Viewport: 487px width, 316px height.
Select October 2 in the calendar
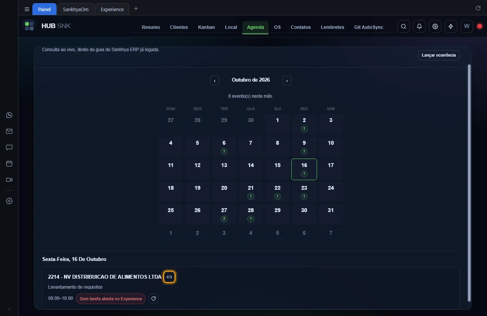(x=304, y=124)
